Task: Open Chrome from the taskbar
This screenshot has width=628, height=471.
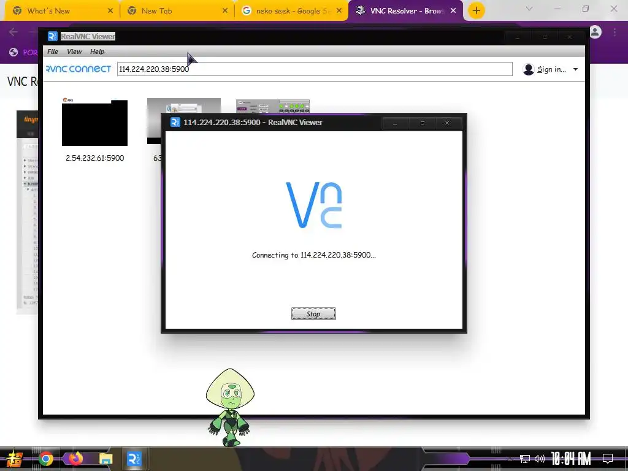Action: tap(45, 459)
